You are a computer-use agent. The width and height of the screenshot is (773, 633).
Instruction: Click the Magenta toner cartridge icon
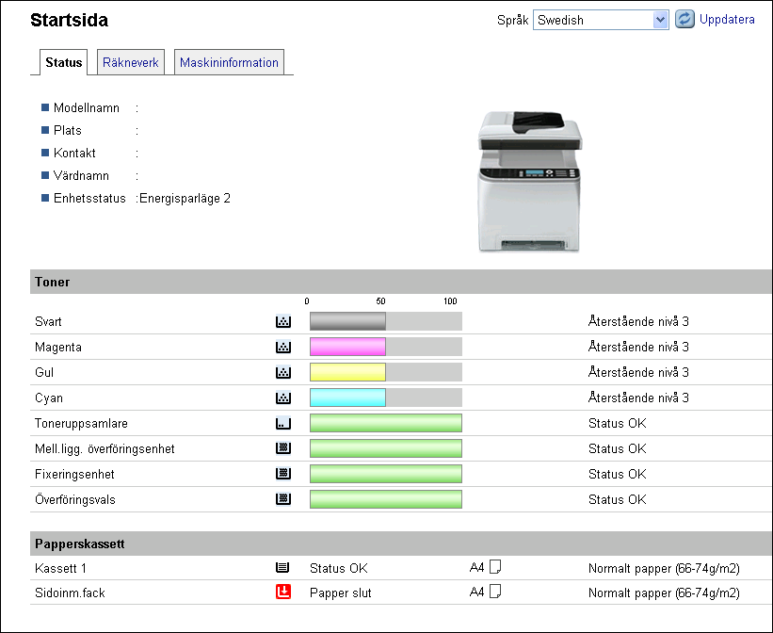[283, 348]
